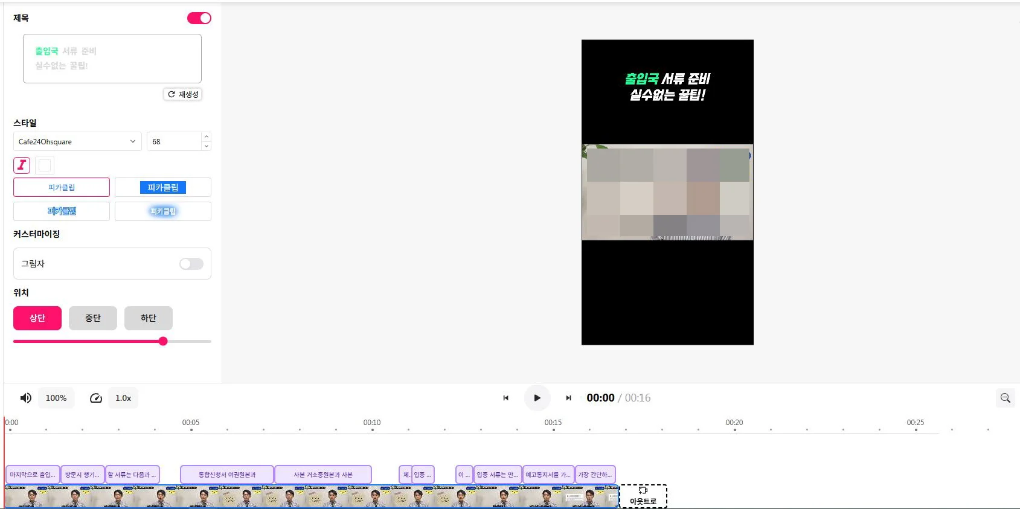The height and width of the screenshot is (509, 1020).
Task: Choose the blue-background 피카클립 text style
Action: (x=163, y=187)
